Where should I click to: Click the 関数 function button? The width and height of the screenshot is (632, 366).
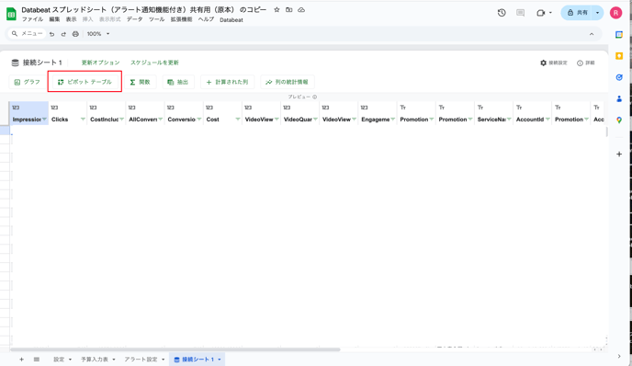click(x=140, y=82)
